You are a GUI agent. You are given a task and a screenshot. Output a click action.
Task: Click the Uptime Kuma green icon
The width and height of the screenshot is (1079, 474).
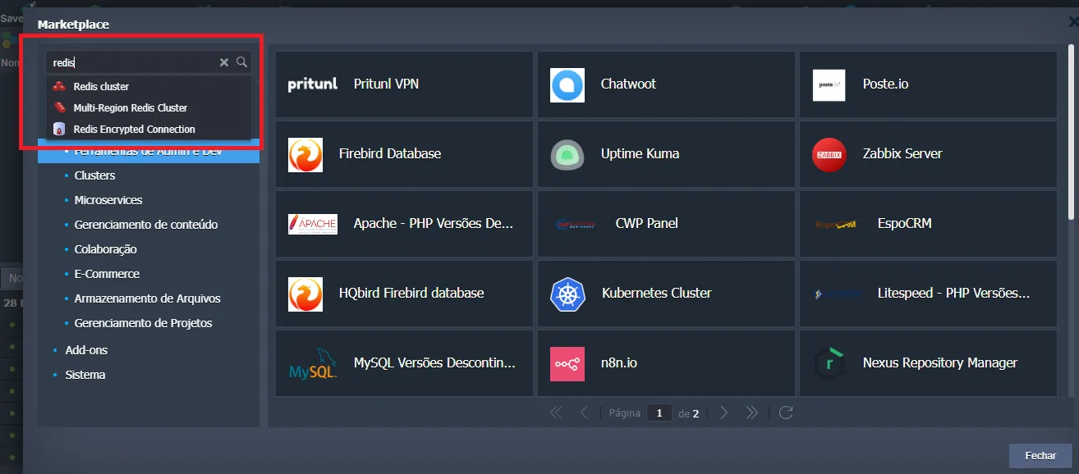click(x=567, y=154)
